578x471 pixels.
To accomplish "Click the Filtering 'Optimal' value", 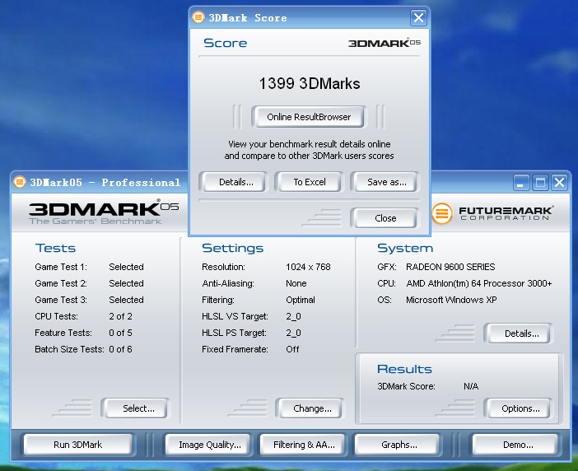I will [x=301, y=300].
